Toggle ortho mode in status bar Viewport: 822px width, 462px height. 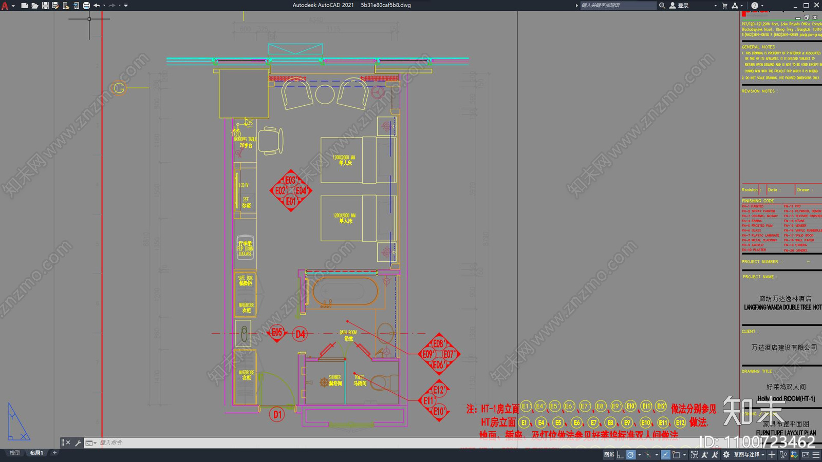point(620,455)
